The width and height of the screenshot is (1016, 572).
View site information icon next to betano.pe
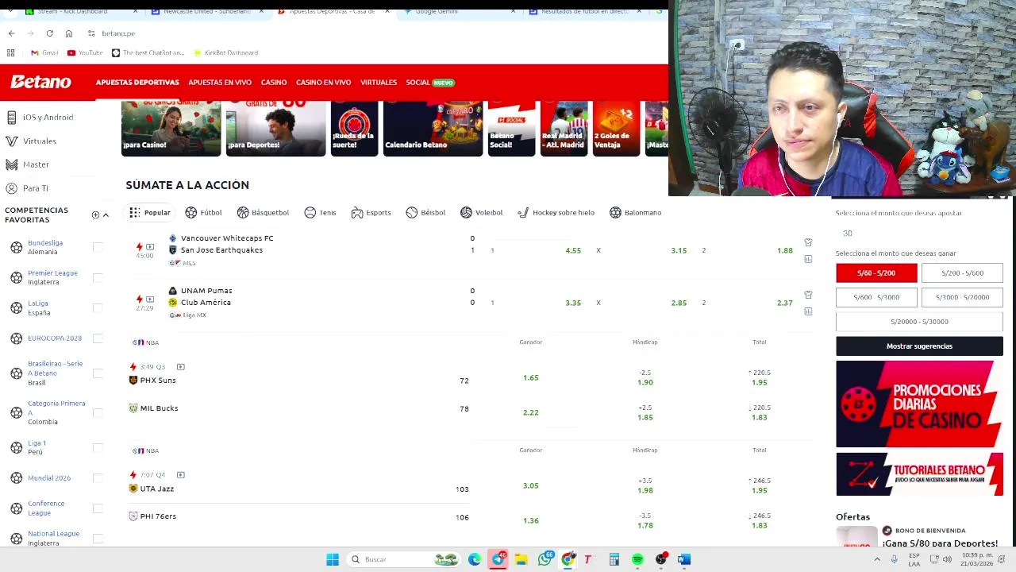91,33
